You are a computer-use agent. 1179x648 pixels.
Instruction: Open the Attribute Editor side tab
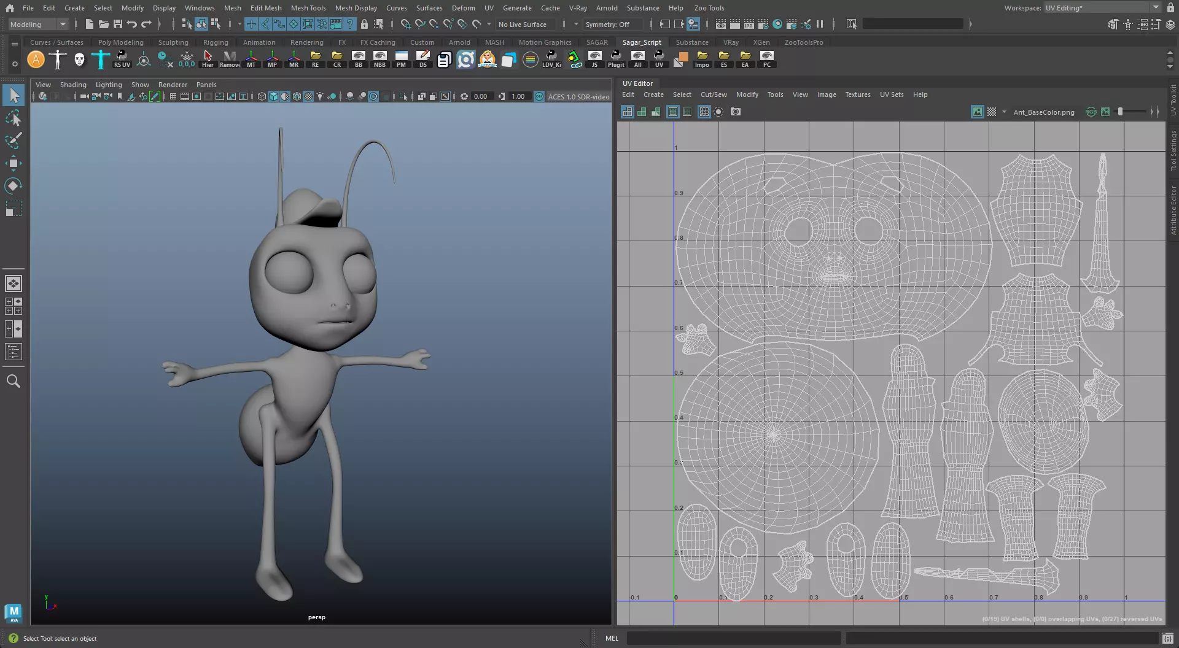coord(1173,210)
